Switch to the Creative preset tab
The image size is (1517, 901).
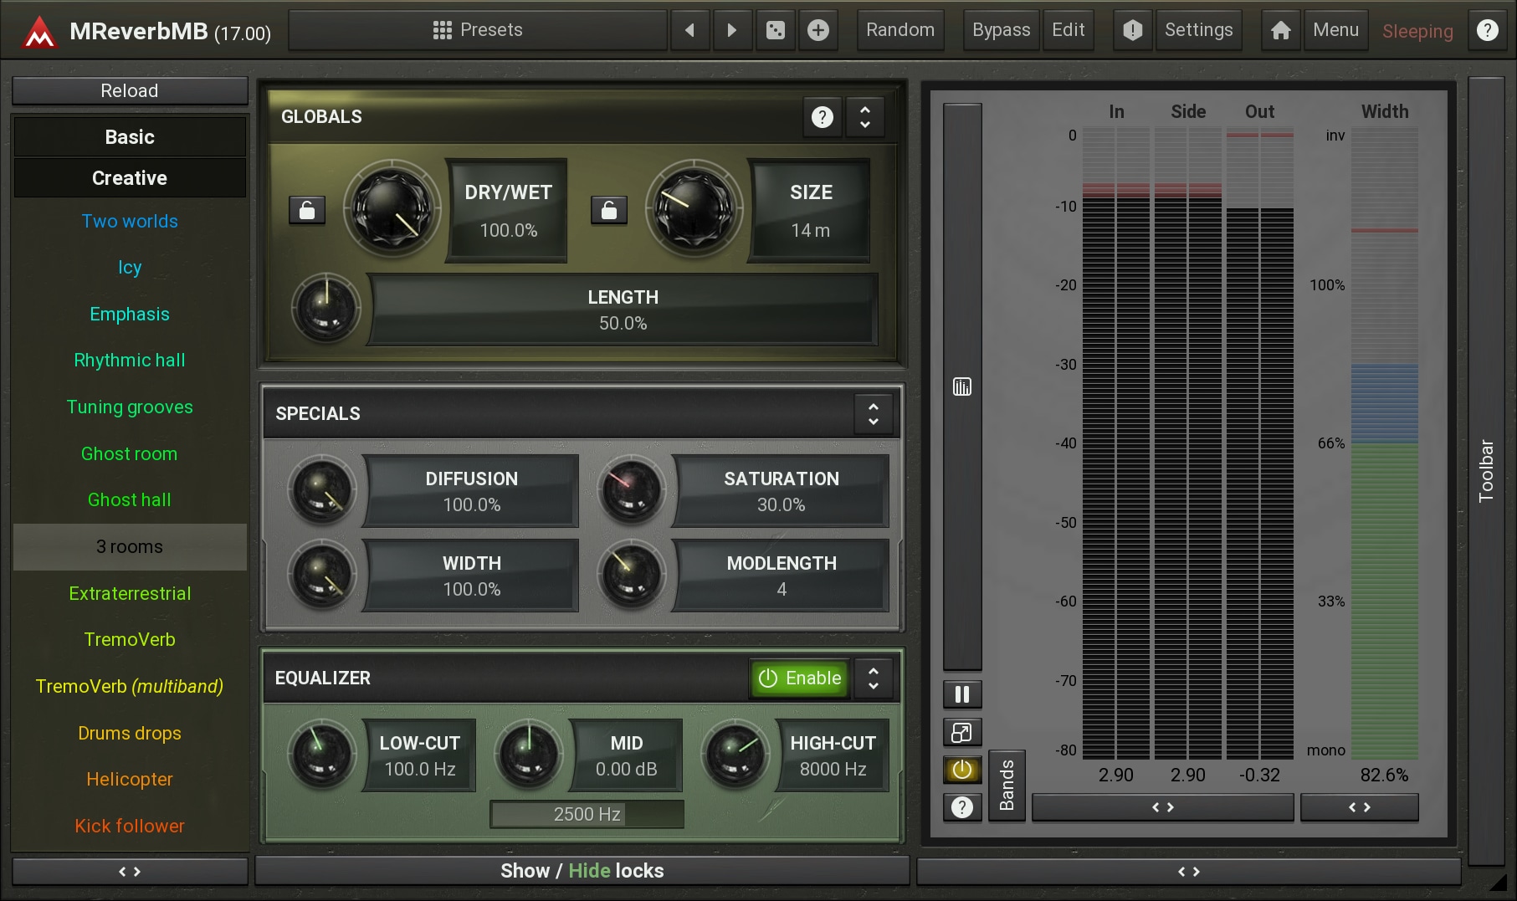[130, 178]
